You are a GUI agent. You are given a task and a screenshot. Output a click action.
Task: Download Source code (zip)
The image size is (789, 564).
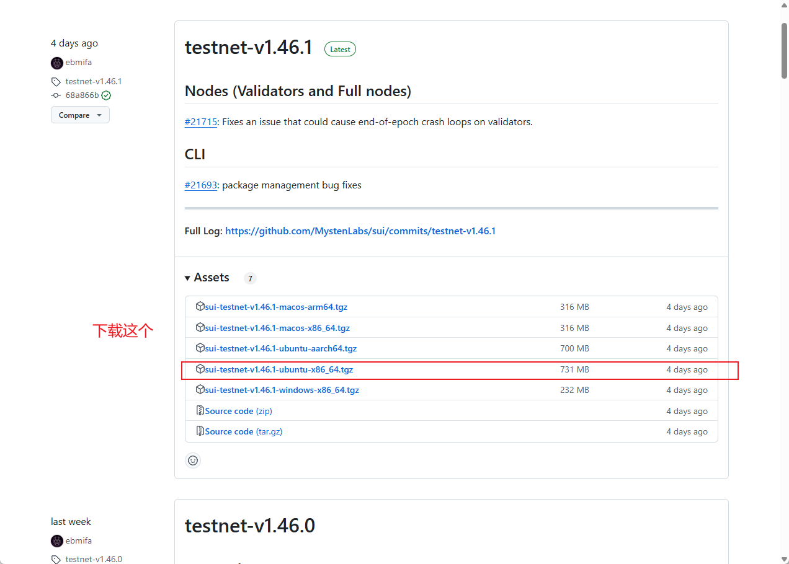tap(239, 411)
